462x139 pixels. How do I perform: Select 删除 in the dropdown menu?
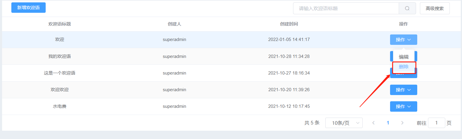point(404,67)
